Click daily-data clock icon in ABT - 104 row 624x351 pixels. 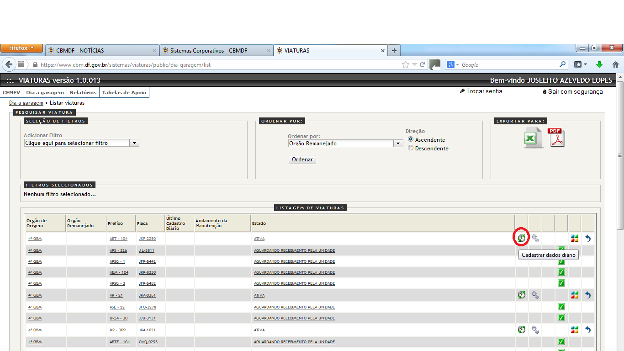click(x=522, y=238)
